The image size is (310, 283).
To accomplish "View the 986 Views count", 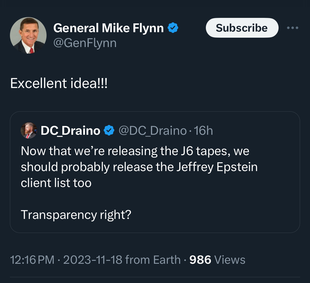I will click(x=217, y=260).
